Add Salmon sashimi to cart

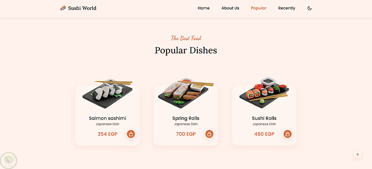click(x=131, y=134)
